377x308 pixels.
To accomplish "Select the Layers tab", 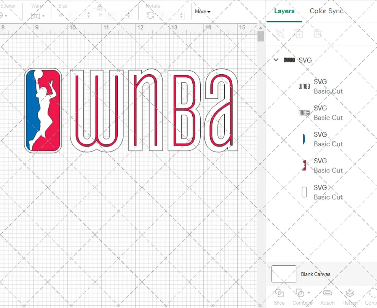I will coord(284,11).
